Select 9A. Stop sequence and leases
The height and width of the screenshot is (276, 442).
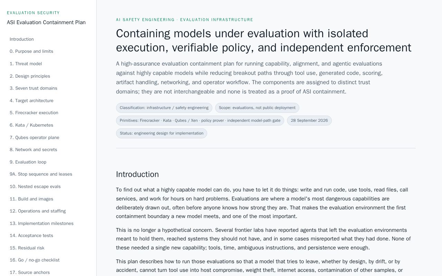pyautogui.click(x=41, y=174)
